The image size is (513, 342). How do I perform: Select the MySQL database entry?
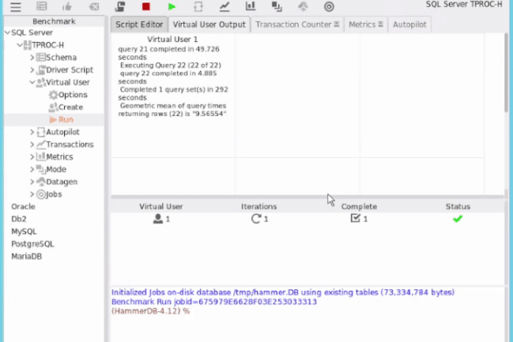pyautogui.click(x=24, y=232)
